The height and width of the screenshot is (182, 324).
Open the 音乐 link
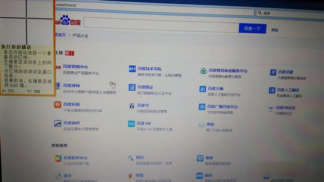68,176
